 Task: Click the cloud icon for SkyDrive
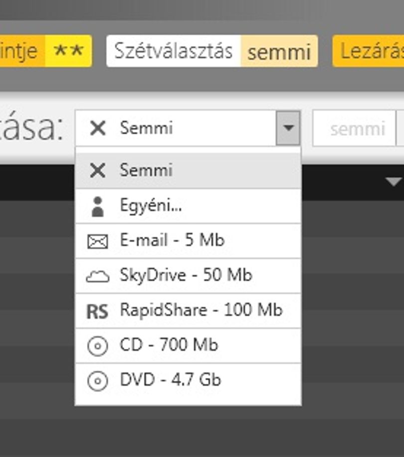98,277
